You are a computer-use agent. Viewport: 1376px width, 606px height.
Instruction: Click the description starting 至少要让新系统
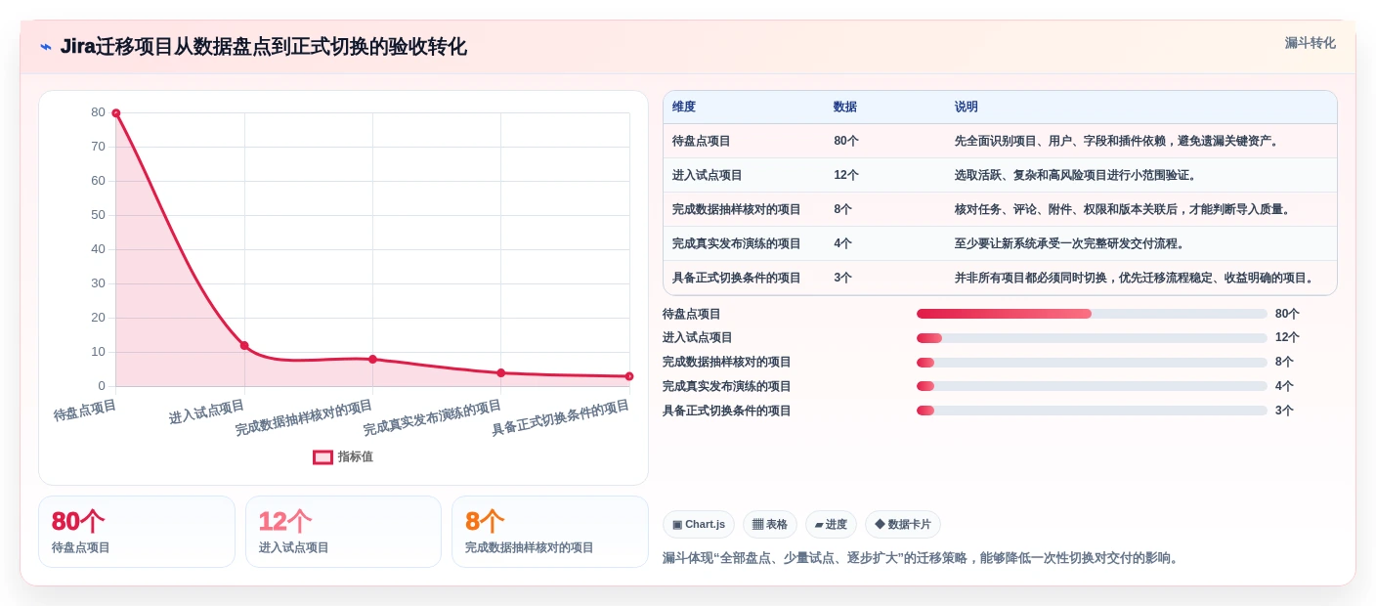(1072, 243)
